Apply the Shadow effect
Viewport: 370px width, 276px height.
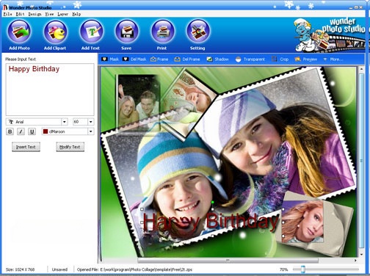[217, 59]
